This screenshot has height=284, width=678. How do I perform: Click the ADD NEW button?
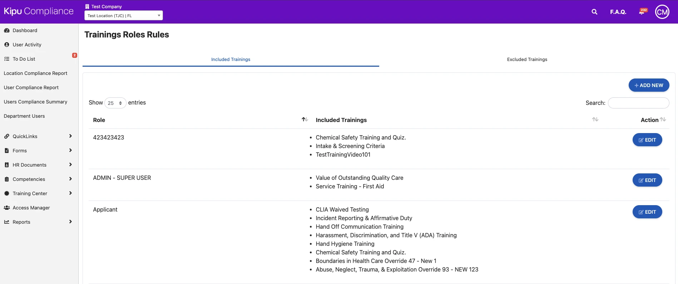coord(649,85)
